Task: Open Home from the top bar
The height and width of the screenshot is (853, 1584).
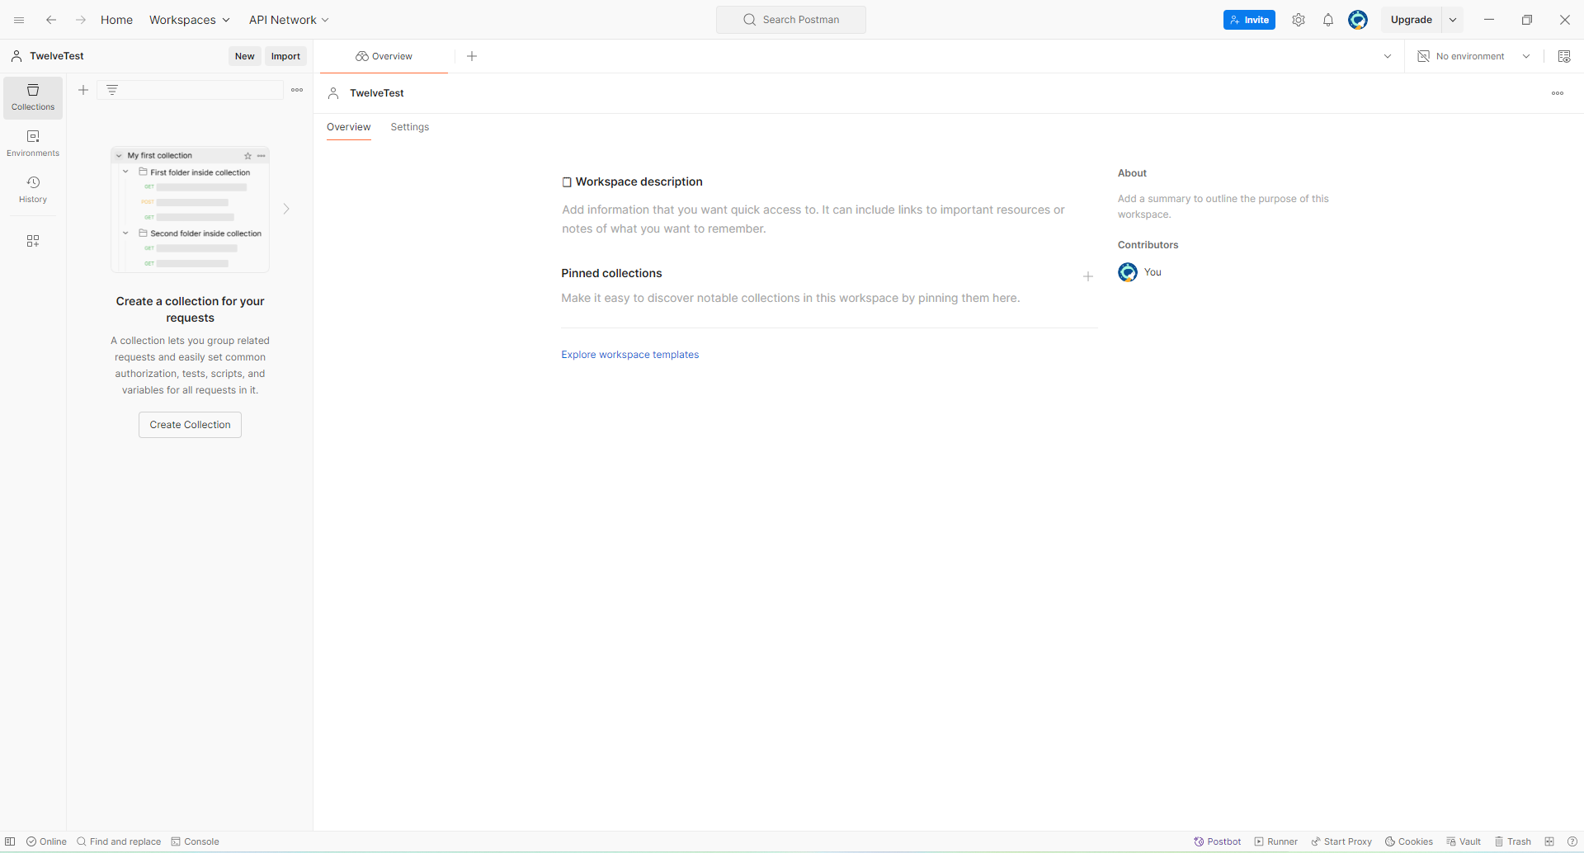Action: coord(116,20)
